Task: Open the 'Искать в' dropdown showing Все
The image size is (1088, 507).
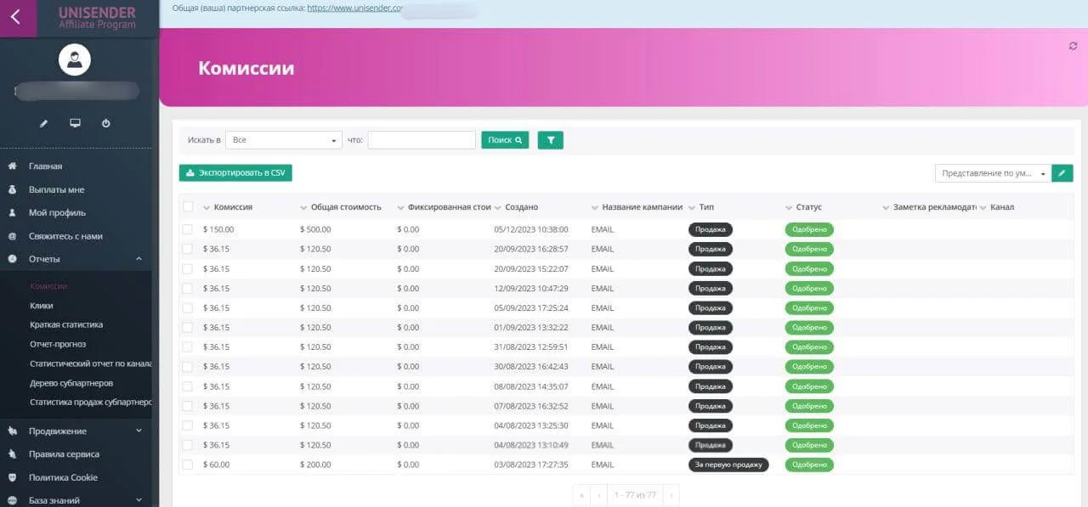Action: pyautogui.click(x=283, y=140)
